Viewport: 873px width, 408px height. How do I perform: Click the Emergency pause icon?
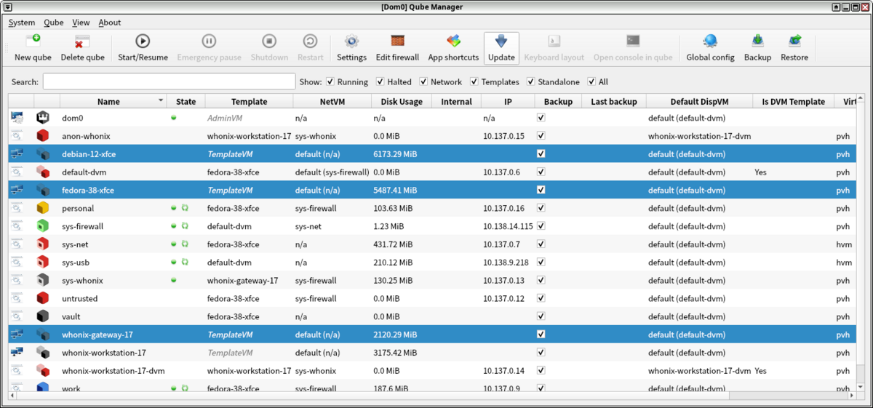pyautogui.click(x=209, y=41)
